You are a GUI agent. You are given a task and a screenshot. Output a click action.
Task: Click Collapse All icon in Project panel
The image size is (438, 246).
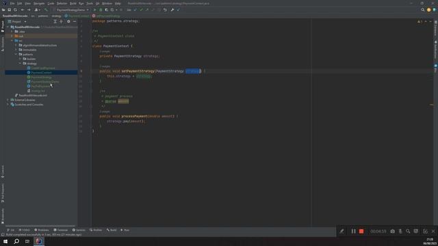click(x=61, y=21)
